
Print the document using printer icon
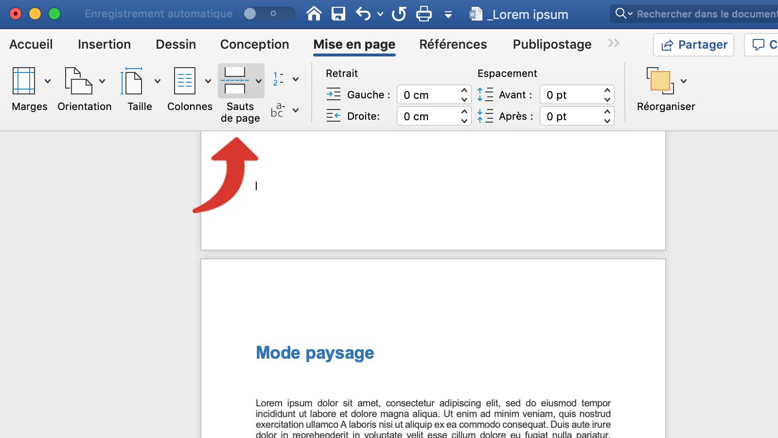coord(424,14)
